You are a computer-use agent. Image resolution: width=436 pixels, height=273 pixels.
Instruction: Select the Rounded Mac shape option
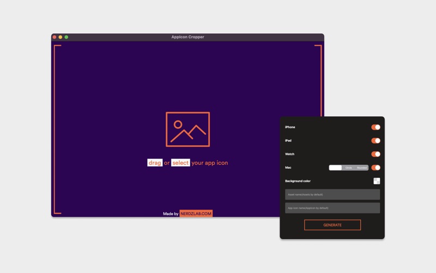click(362, 168)
